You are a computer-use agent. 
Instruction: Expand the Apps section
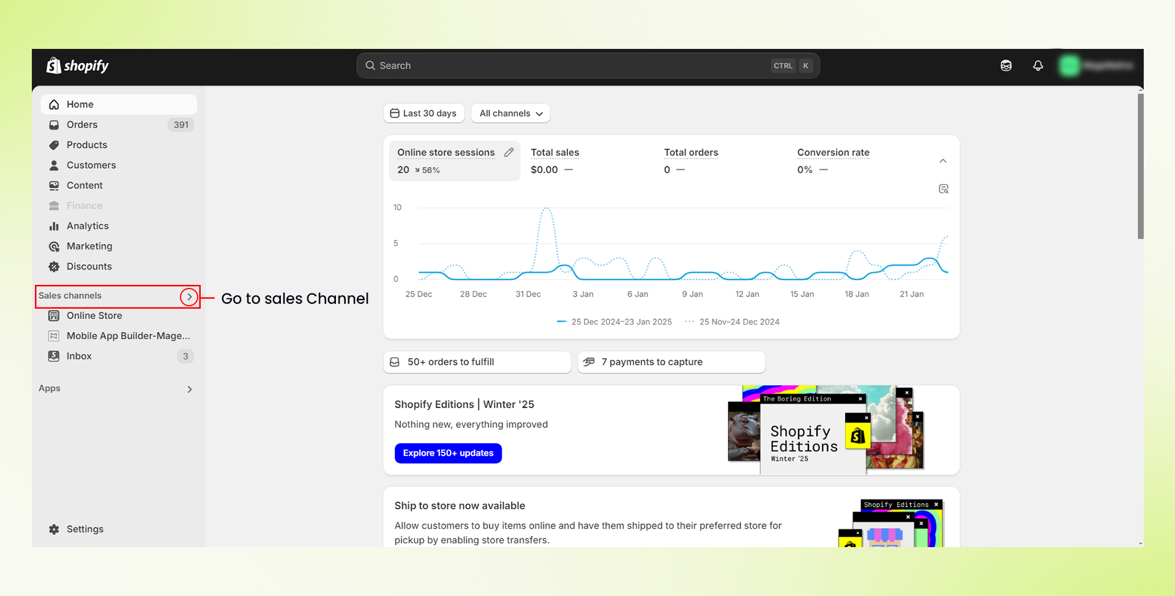(x=189, y=389)
